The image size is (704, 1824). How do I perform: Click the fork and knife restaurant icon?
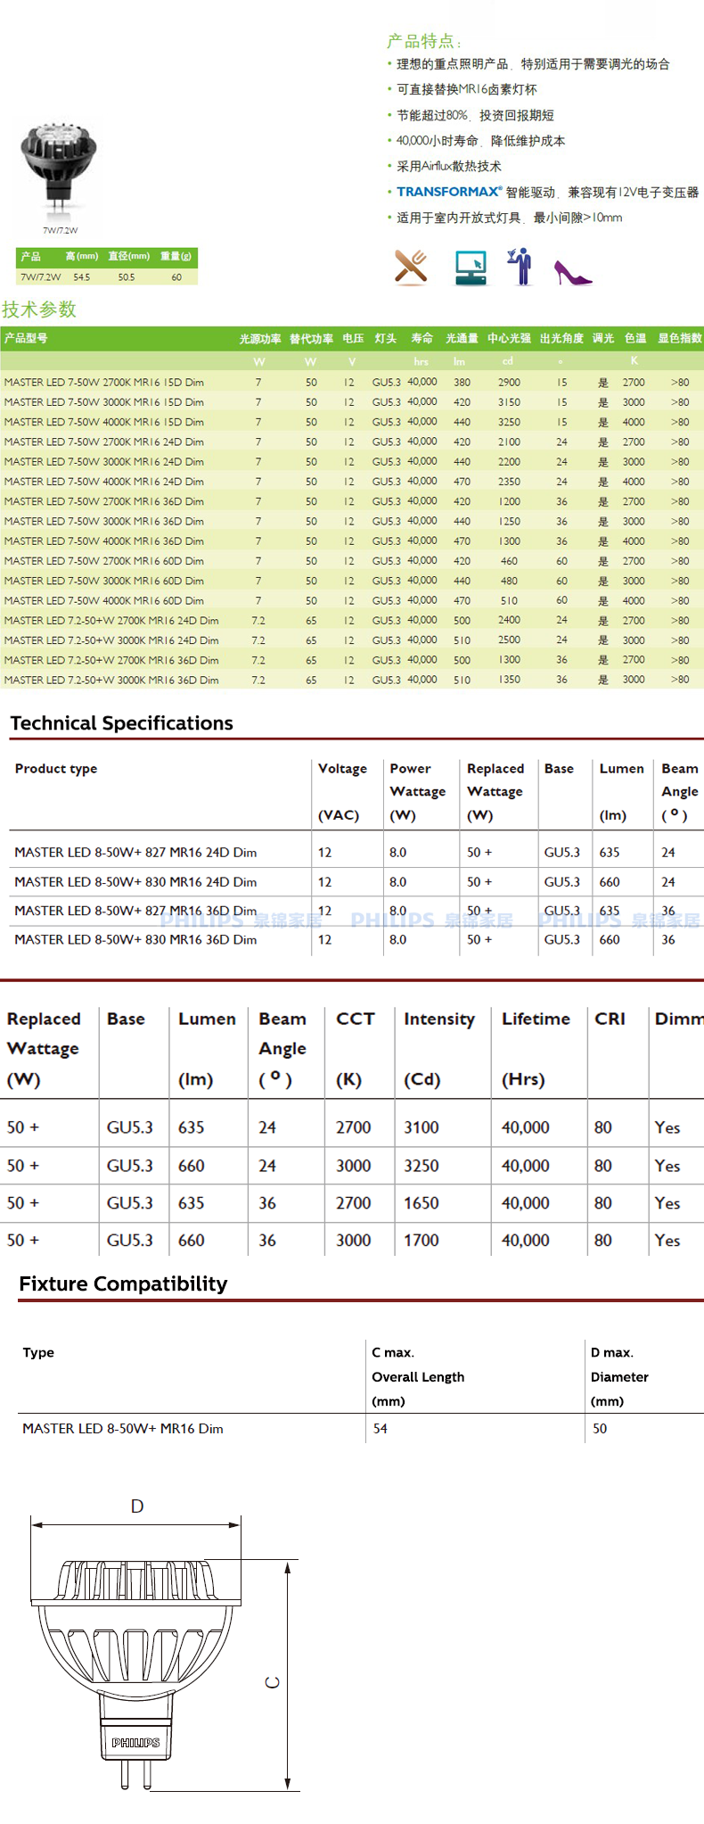click(x=411, y=267)
